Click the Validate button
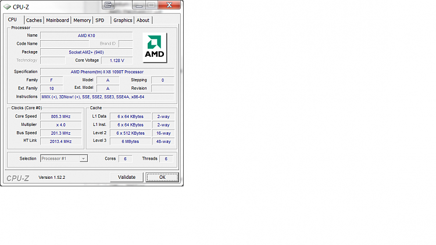The height and width of the screenshot is (245, 436). click(x=127, y=177)
